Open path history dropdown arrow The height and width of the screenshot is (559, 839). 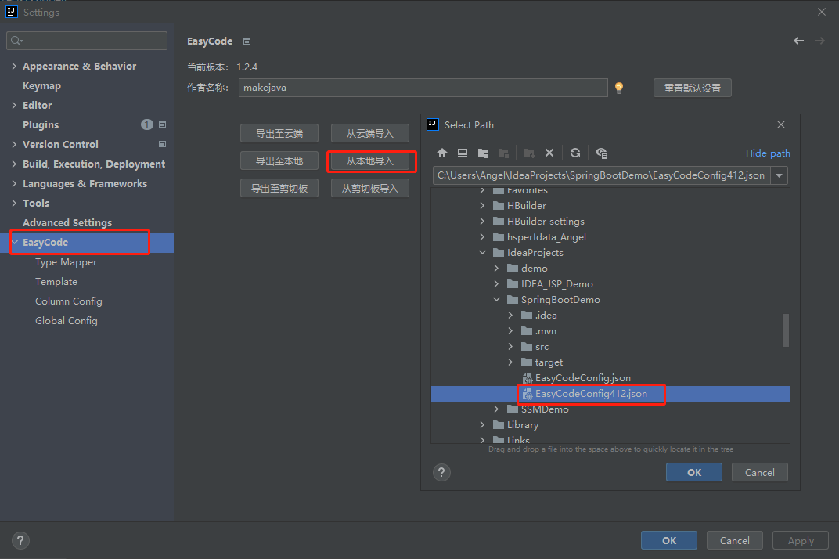point(779,175)
